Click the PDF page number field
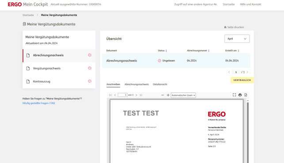Image resolution: width=284 pixels, height=163 pixels. click(x=123, y=95)
